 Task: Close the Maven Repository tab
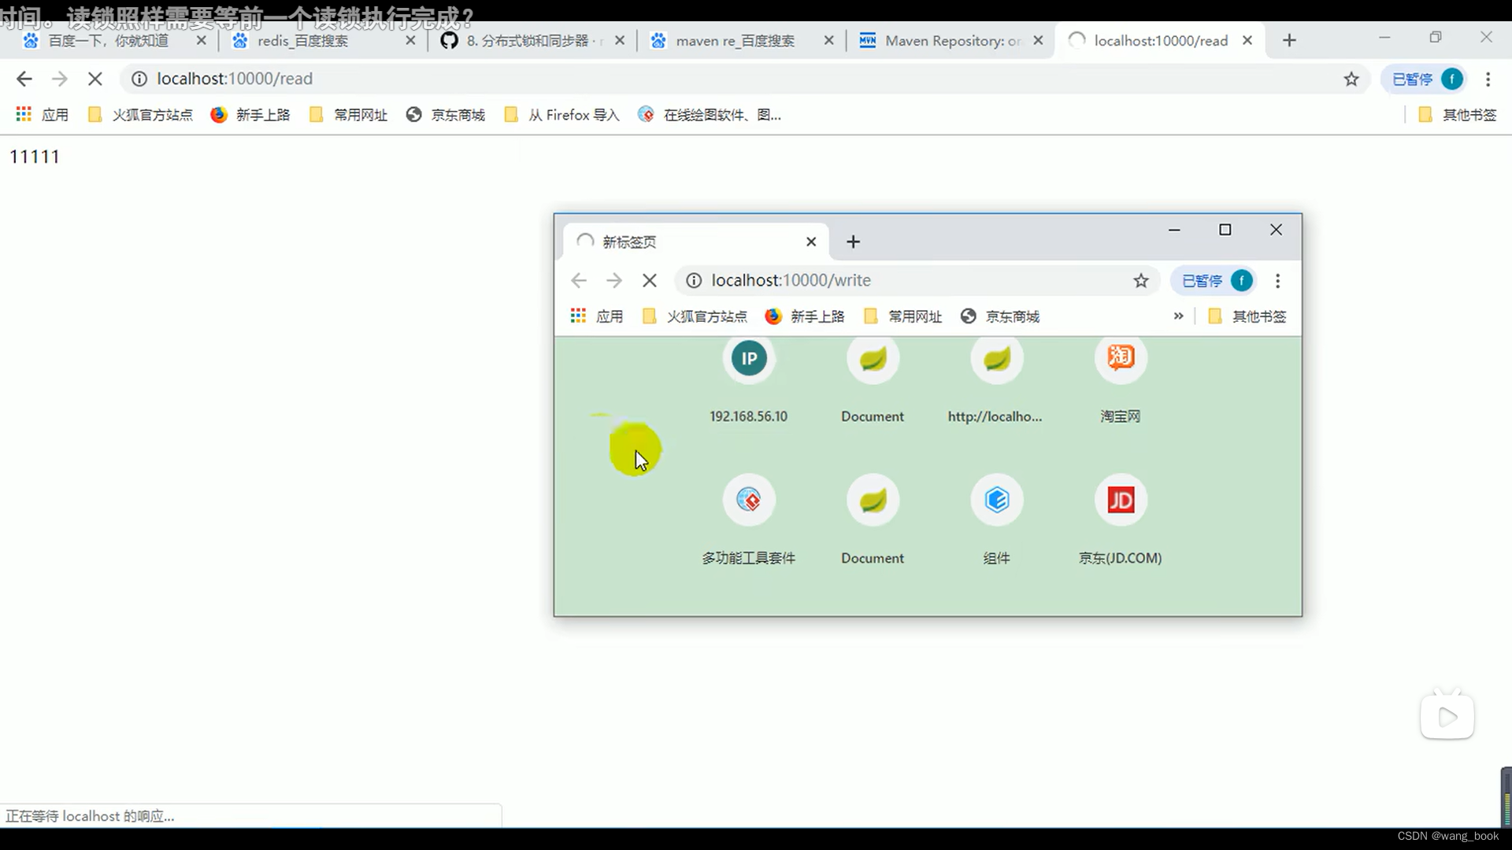click(1038, 40)
